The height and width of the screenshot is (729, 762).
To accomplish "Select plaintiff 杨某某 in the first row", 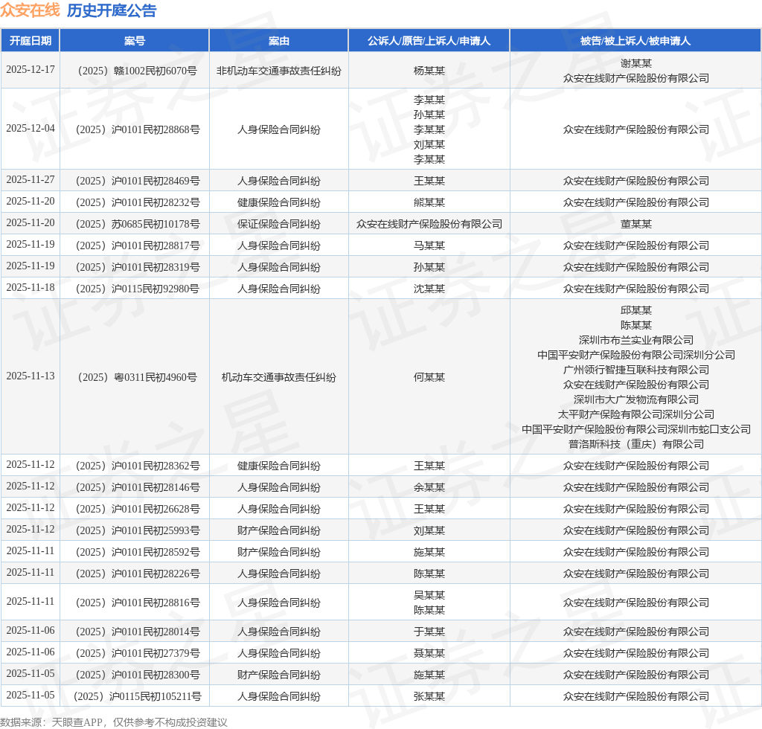I will pos(429,71).
